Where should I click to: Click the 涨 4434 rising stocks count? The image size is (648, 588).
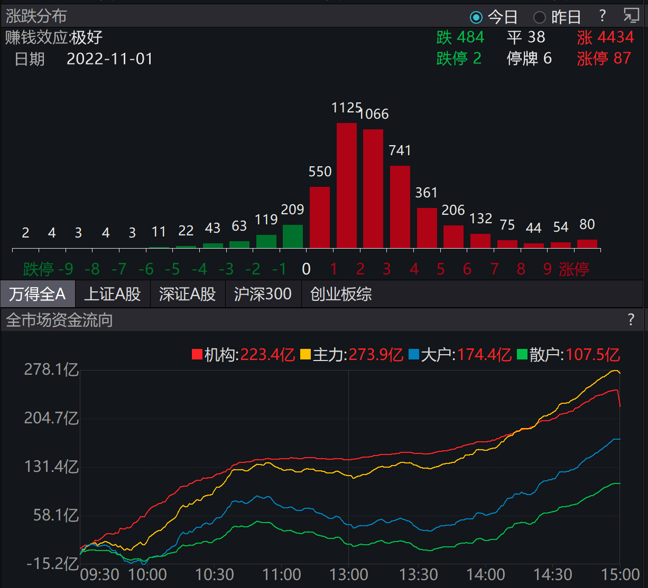tap(605, 37)
